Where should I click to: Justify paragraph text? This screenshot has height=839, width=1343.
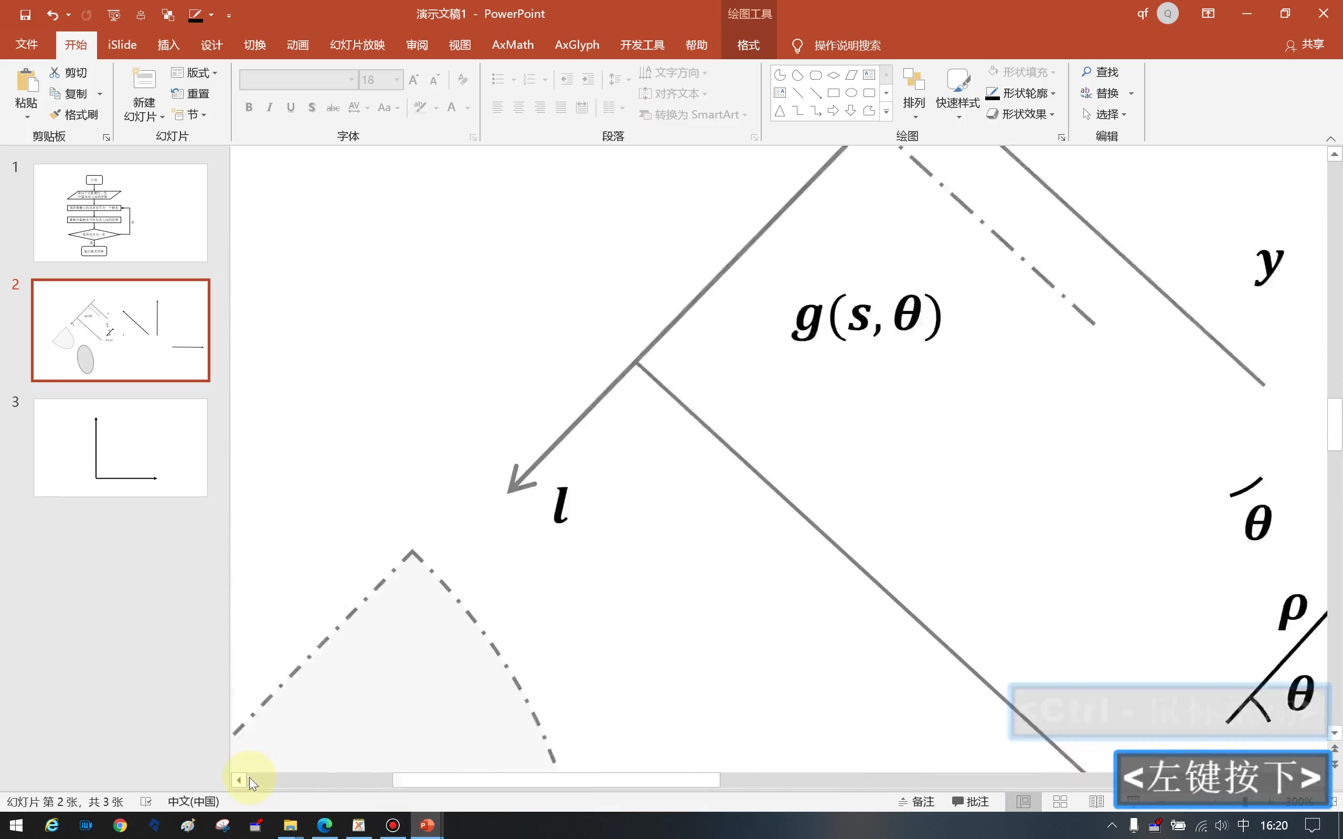tap(561, 107)
